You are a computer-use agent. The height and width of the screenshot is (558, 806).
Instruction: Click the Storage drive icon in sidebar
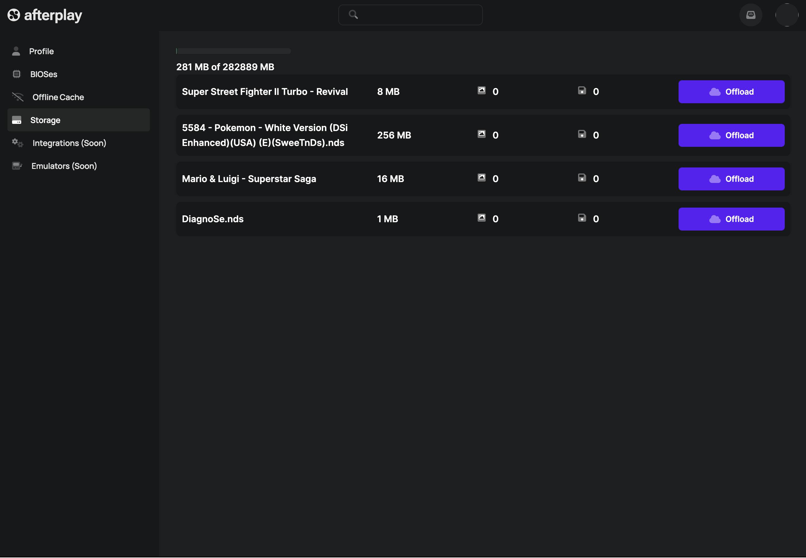[16, 120]
